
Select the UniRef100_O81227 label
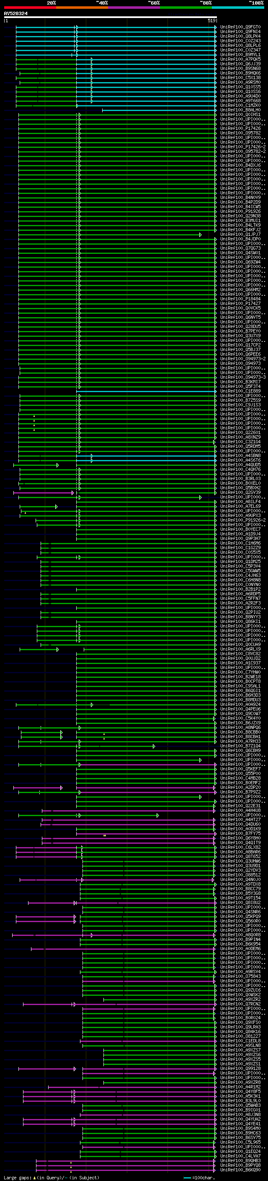pyautogui.click(x=240, y=1036)
